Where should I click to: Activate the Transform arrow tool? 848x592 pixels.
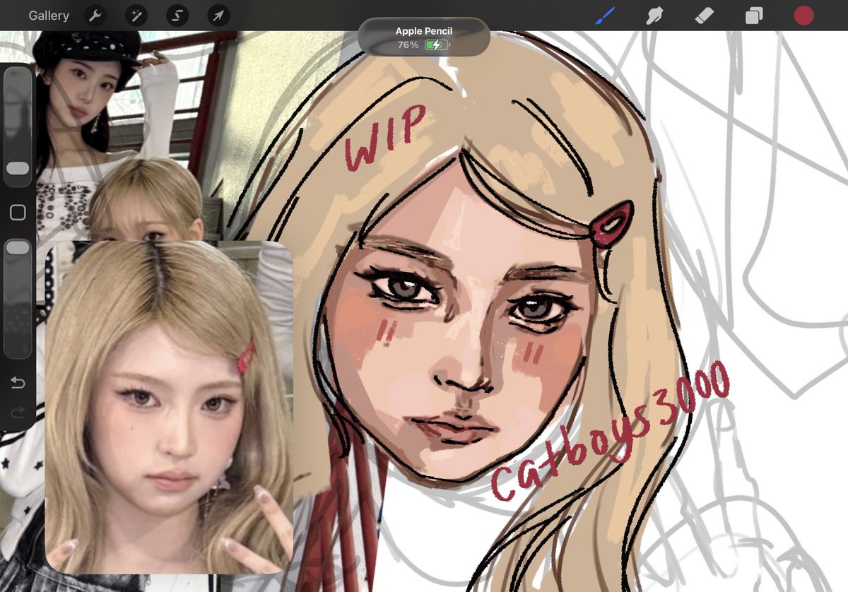tap(218, 16)
